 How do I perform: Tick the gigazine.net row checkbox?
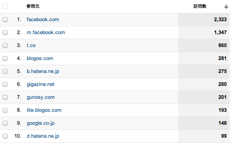tap(5, 84)
